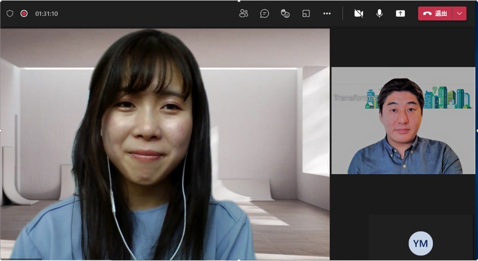Image resolution: width=478 pixels, height=261 pixels.
Task: Select the man's video tile with city background
Action: coord(403,120)
